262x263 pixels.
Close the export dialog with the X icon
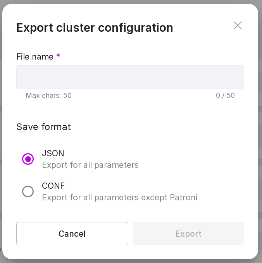(x=238, y=26)
